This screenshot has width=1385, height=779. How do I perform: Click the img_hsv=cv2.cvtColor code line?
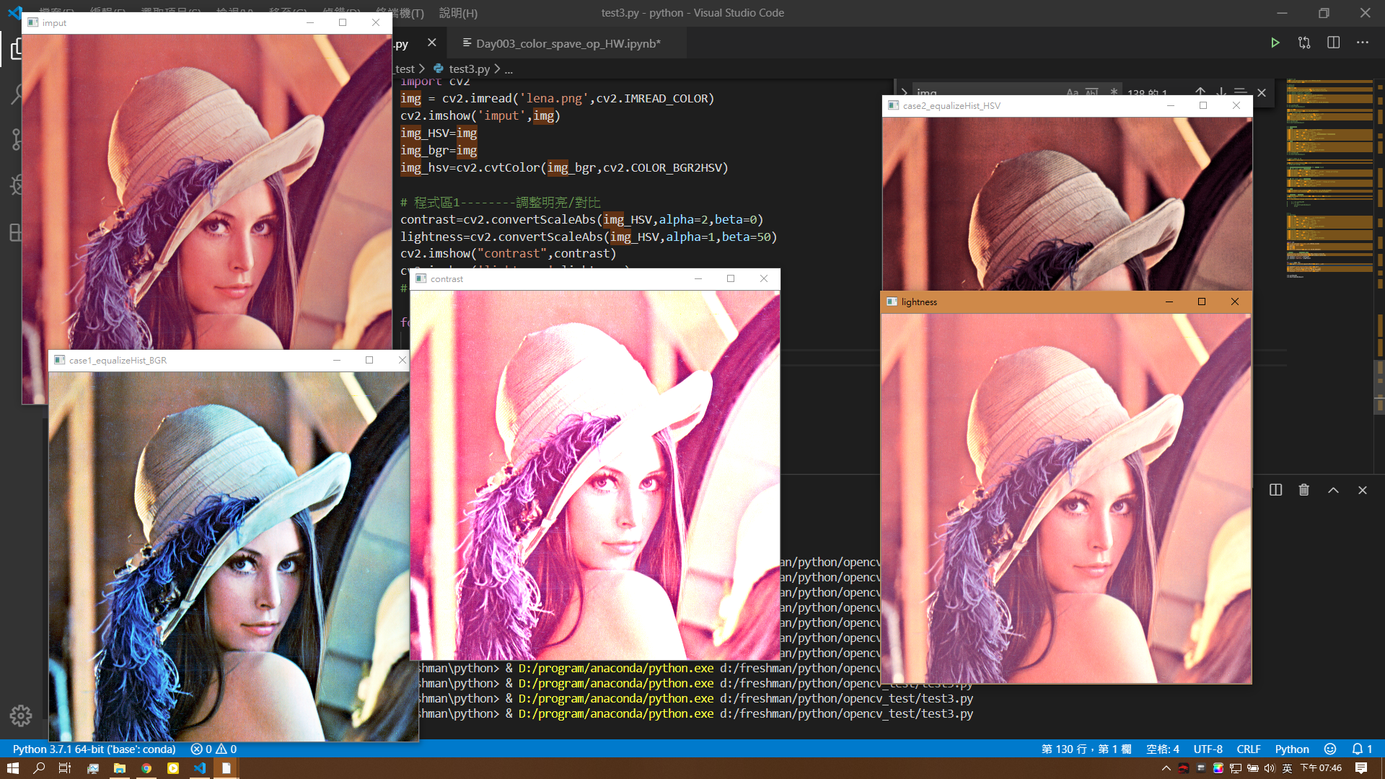564,167
